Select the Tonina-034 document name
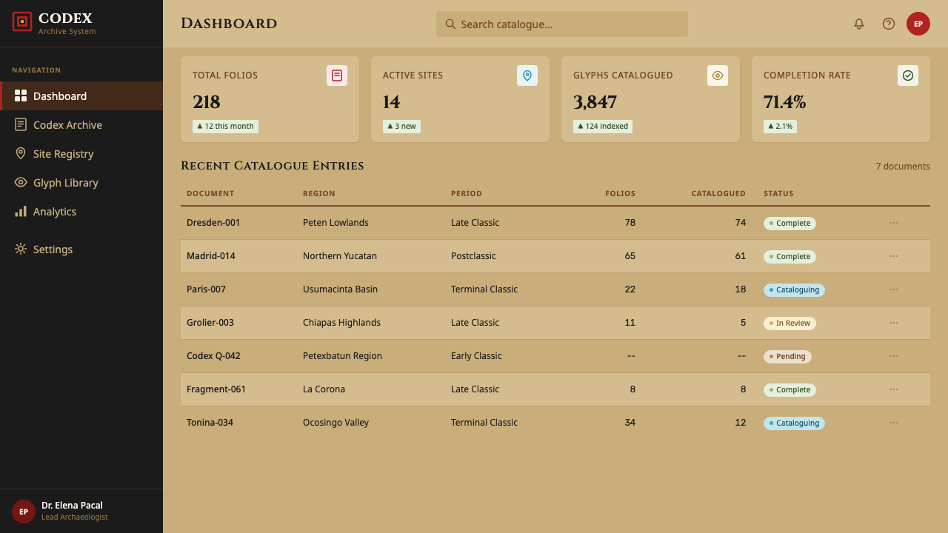 coord(210,422)
